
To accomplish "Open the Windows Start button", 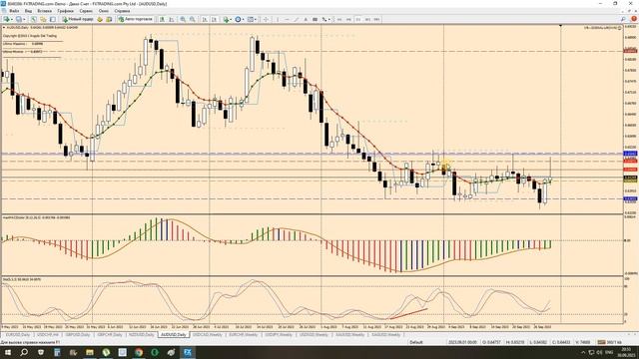I will (x=8, y=352).
